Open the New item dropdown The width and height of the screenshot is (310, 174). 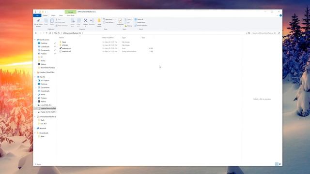click(108, 19)
